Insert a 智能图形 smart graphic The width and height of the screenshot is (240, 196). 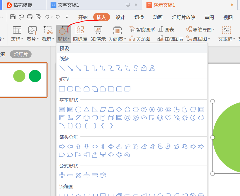point(142,29)
